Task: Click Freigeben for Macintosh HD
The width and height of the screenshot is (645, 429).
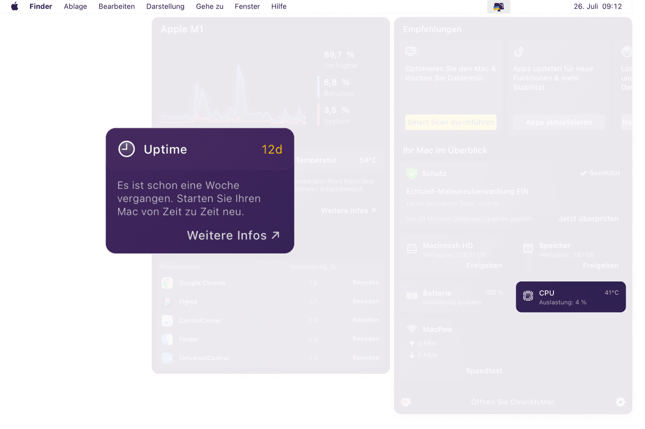Action: (x=484, y=265)
